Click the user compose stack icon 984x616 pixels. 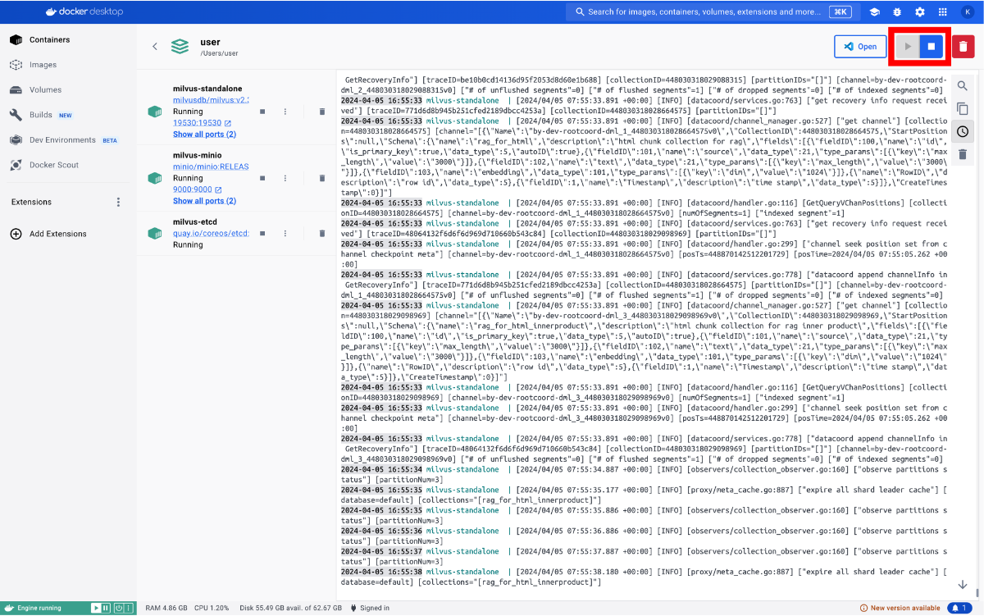[180, 47]
